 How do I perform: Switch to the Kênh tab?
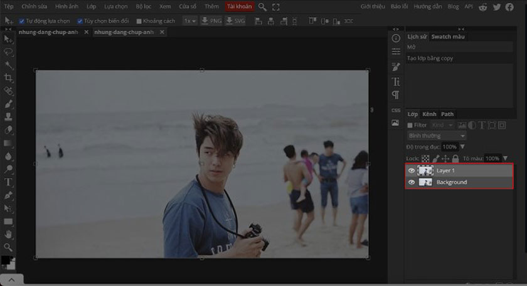point(429,115)
